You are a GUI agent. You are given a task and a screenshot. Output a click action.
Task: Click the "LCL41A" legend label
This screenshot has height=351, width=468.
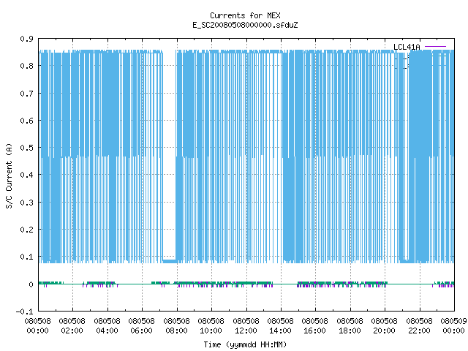(x=407, y=47)
